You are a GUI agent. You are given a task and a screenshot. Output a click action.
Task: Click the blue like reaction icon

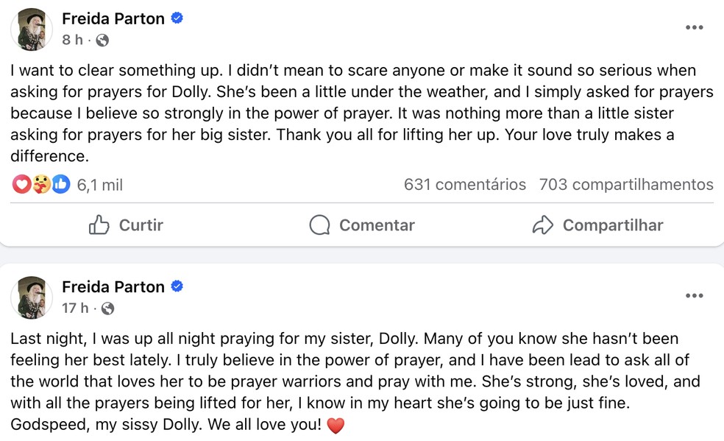(x=61, y=185)
